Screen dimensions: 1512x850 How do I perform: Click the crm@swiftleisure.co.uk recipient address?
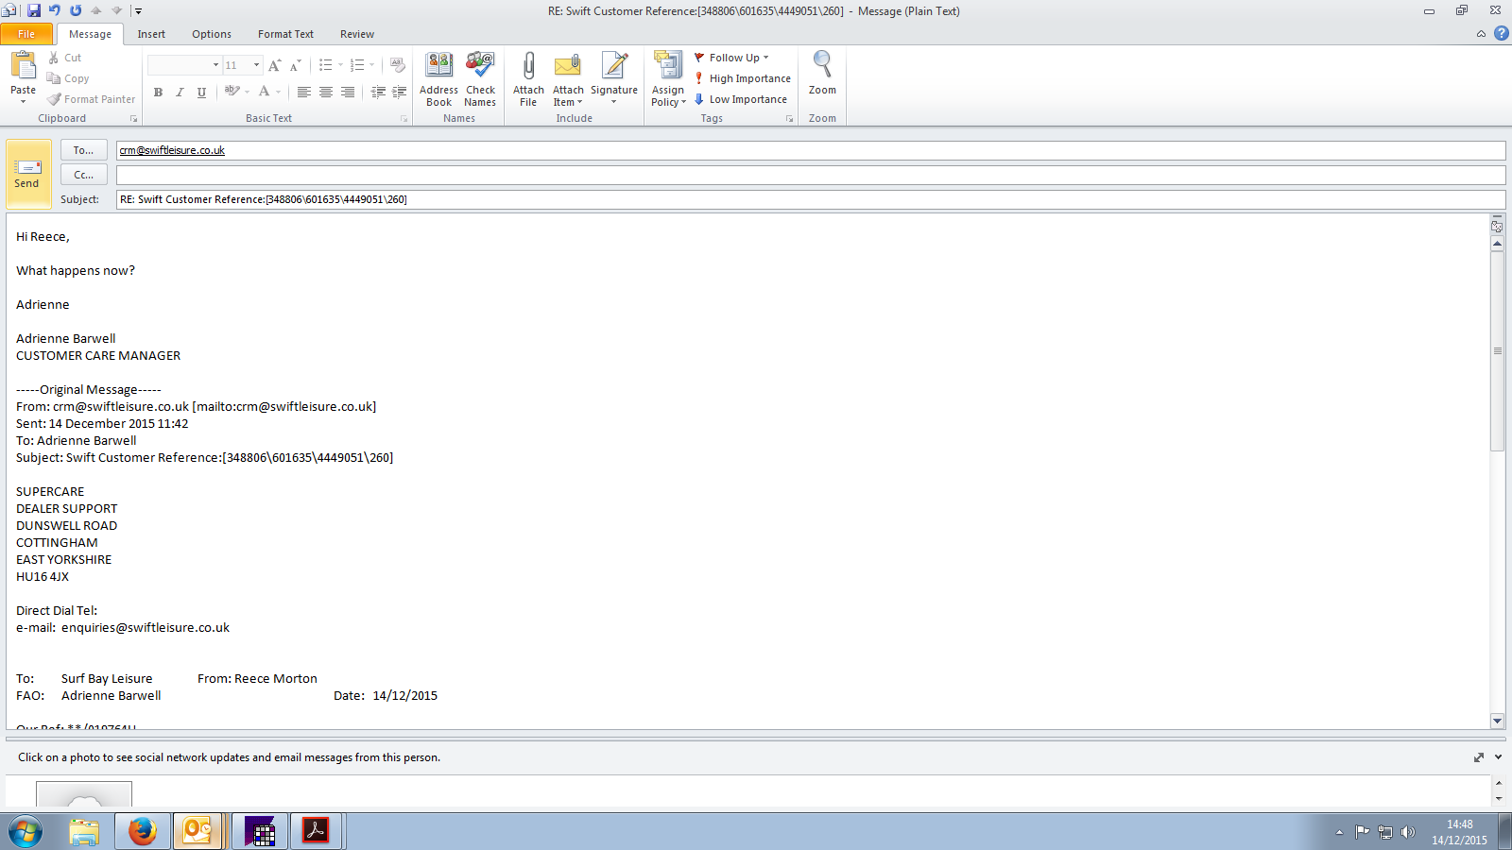pyautogui.click(x=172, y=150)
